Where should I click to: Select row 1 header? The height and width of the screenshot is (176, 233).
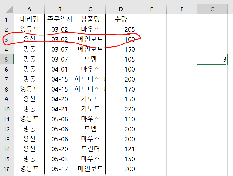pos(7,19)
